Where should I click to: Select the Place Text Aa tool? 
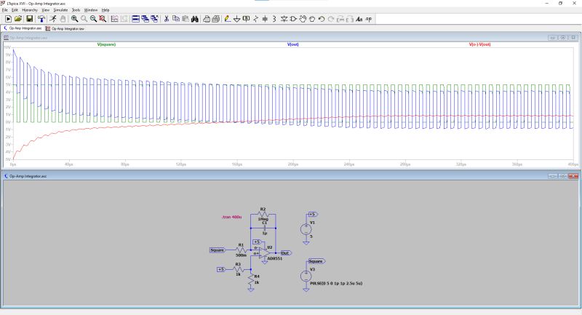[359, 19]
